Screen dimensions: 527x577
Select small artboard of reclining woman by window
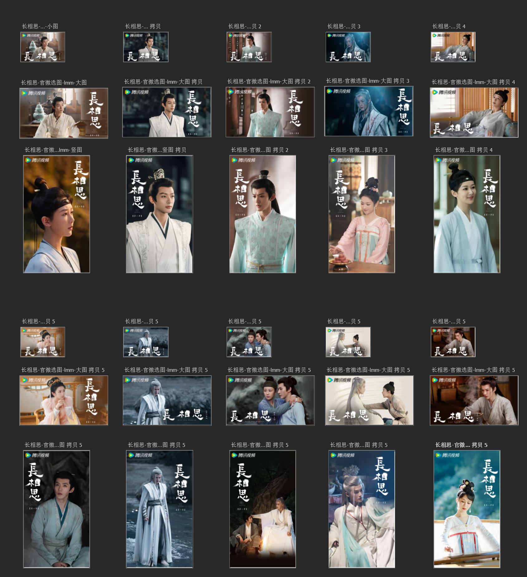(453, 47)
